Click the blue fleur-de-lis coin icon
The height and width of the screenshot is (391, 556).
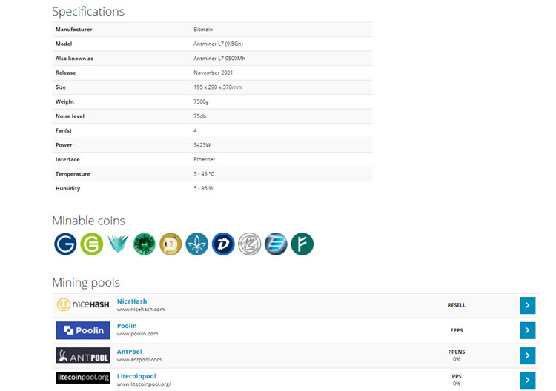tap(196, 244)
